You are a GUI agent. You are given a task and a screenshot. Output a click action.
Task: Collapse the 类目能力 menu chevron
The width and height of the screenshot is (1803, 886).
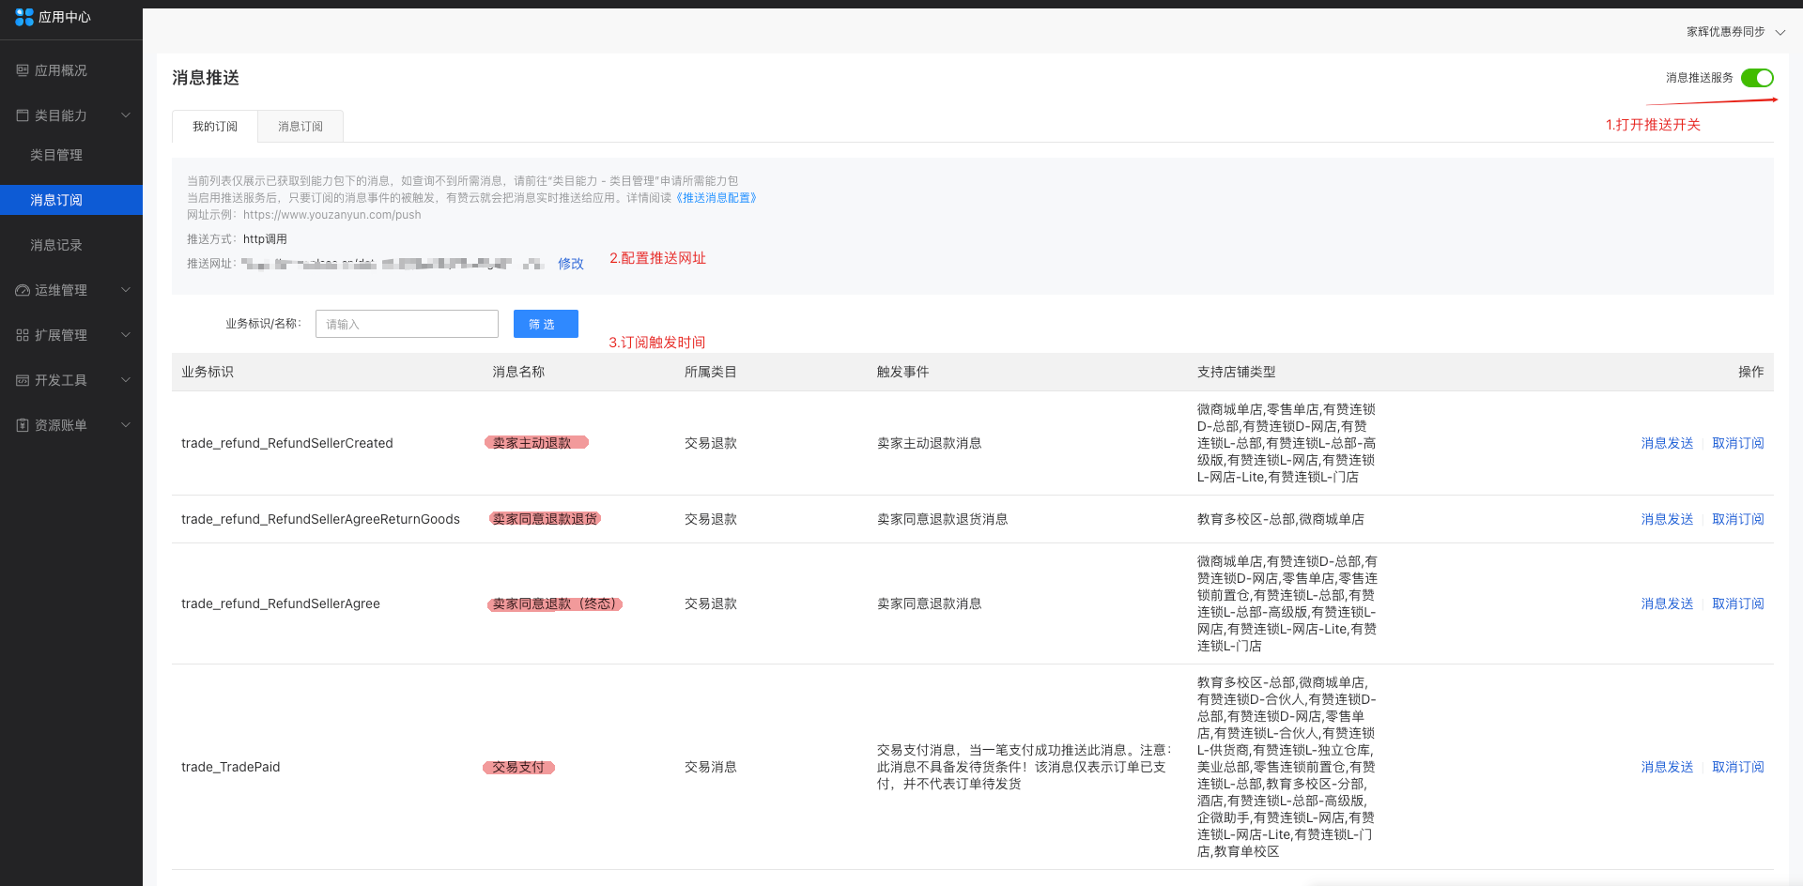tap(126, 115)
